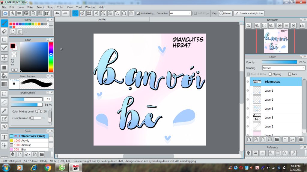The image size is (307, 172).
Task: Turn on the radial snap icon
Action: coord(103,13)
